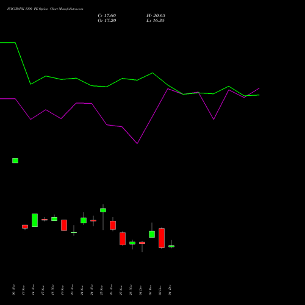Click the 17 Nov date label
This screenshot has width=305, height=305.
click(43, 290)
